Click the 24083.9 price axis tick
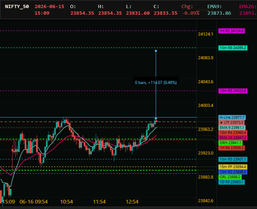The width and height of the screenshot is (257, 209). point(205,58)
